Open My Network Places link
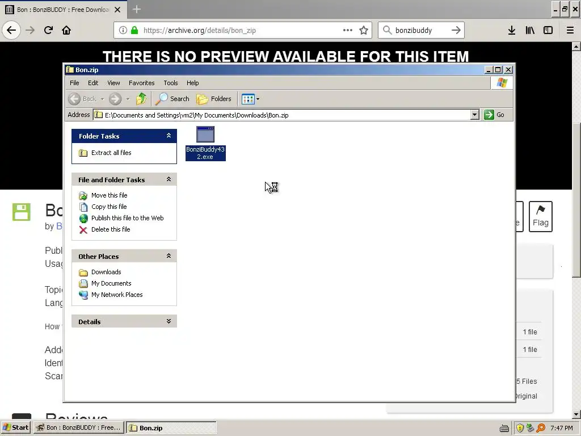 [x=117, y=295]
